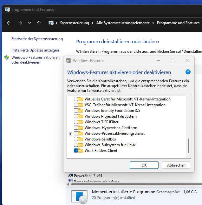
Task: Select Alle Systemsteuerungselemente breadcrumb
Action: click(123, 23)
